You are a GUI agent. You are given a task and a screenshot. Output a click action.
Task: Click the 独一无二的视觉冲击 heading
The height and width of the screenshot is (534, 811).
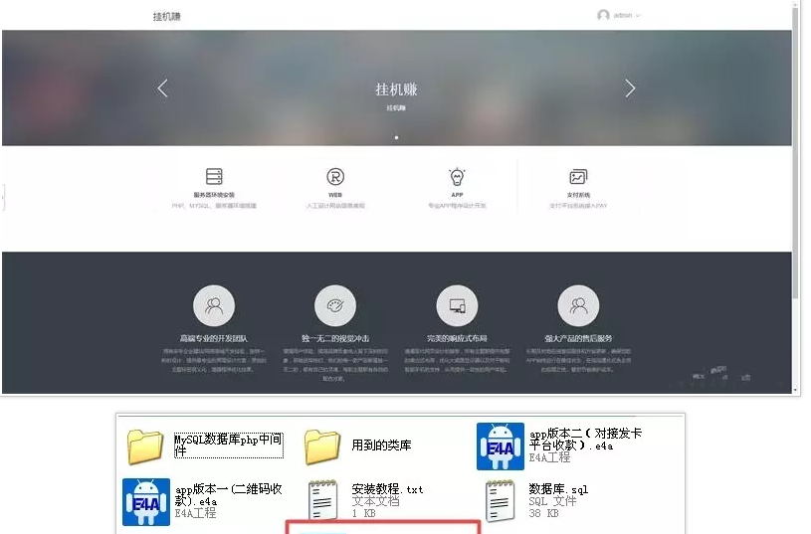[335, 338]
